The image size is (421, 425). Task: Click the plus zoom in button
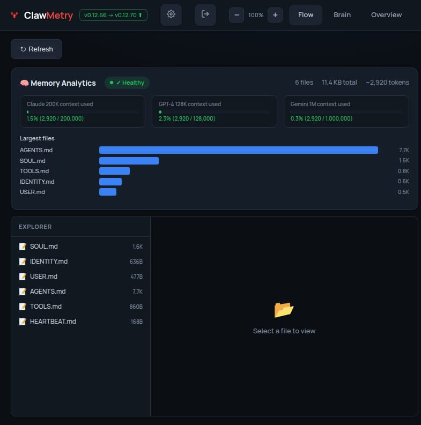tap(275, 15)
